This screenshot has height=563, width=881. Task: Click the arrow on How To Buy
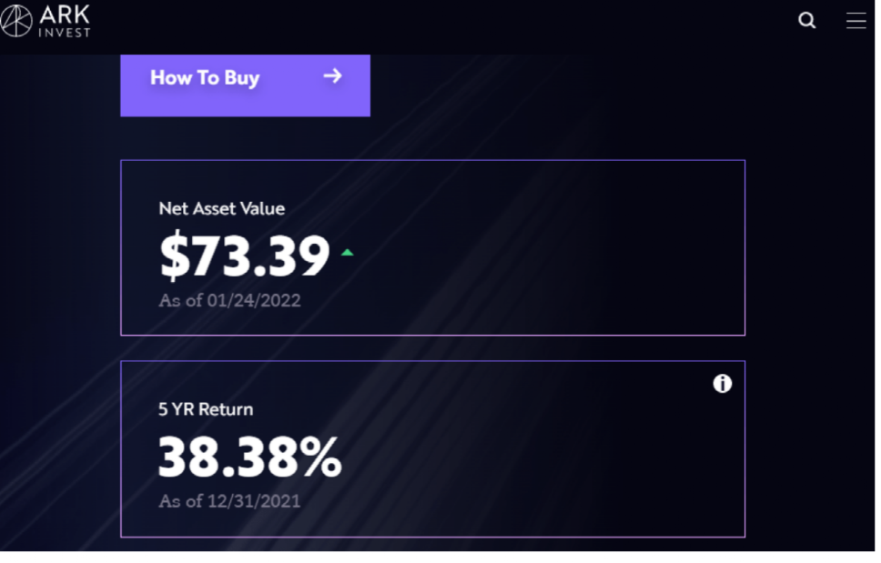333,76
